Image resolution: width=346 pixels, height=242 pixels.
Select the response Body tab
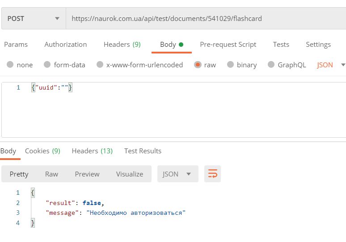[x=8, y=151]
